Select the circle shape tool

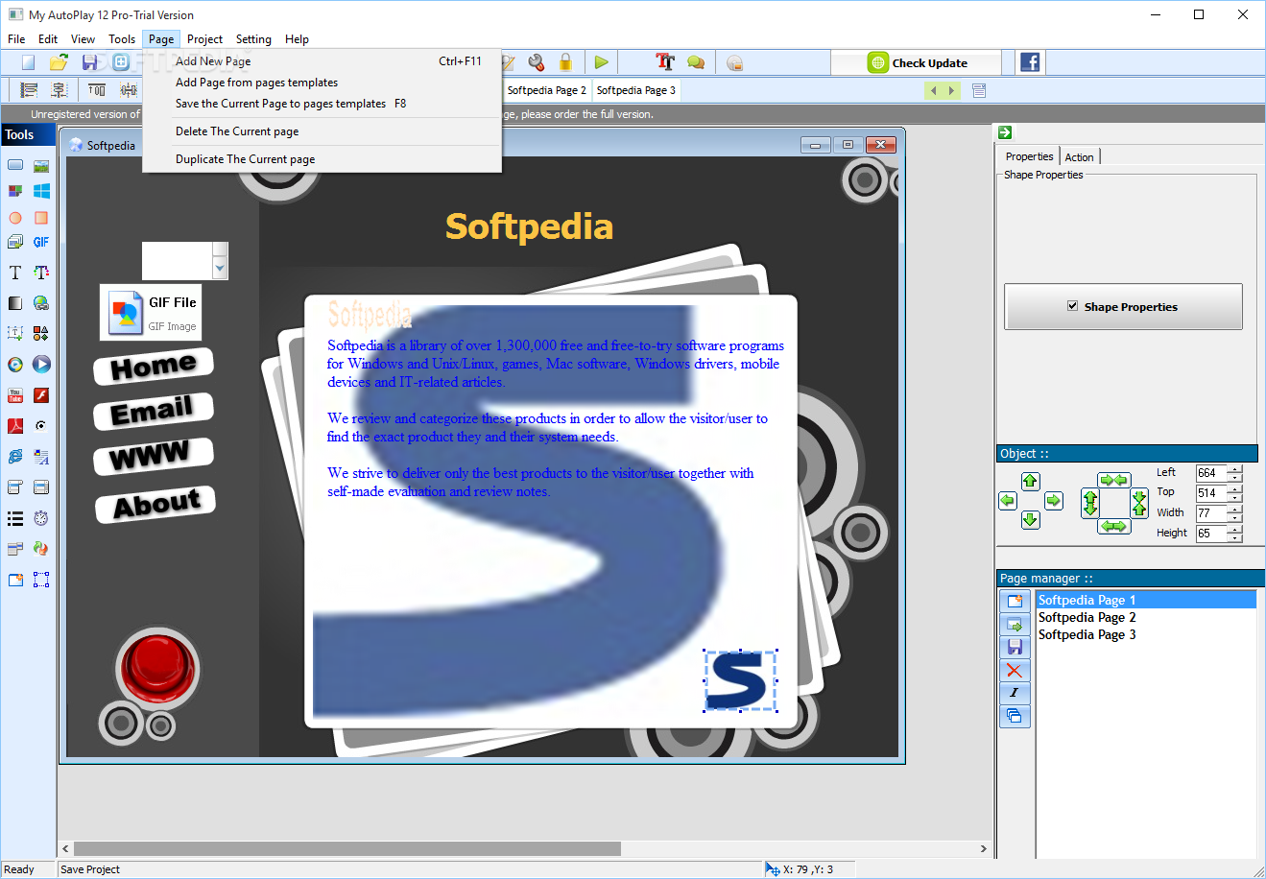pyautogui.click(x=15, y=218)
